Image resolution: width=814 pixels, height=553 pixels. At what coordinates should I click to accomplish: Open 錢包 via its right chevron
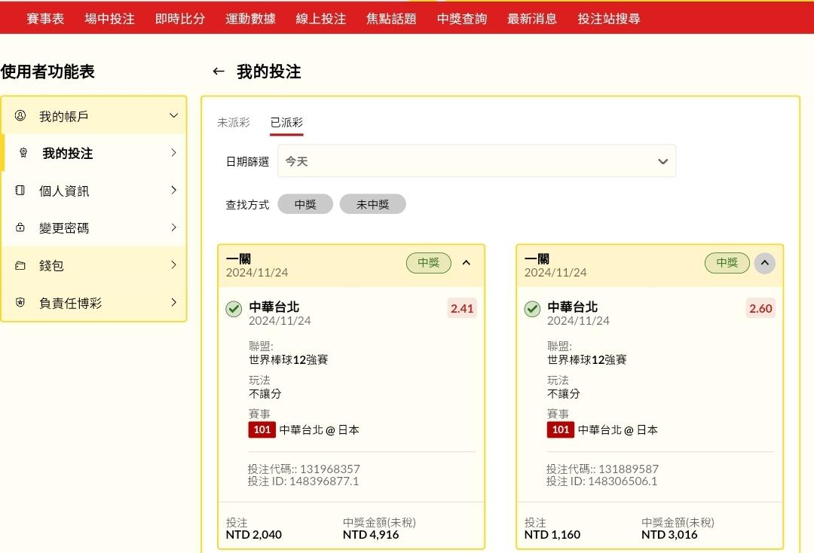coord(174,264)
